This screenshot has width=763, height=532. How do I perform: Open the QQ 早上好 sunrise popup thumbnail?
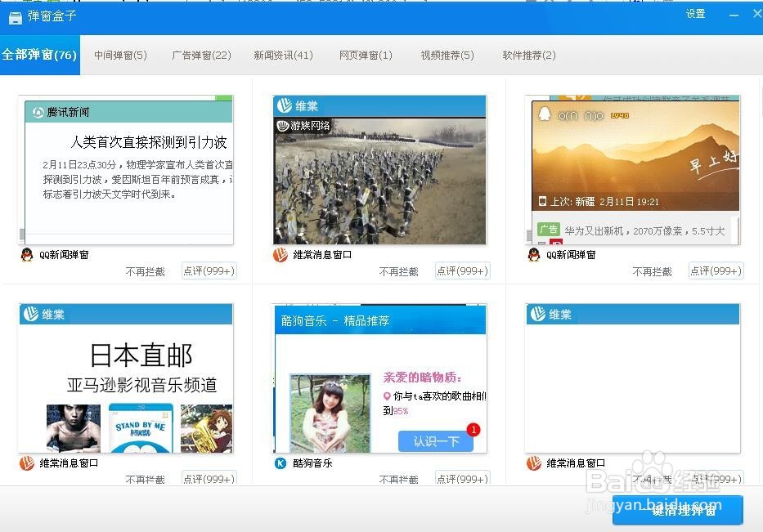point(633,170)
